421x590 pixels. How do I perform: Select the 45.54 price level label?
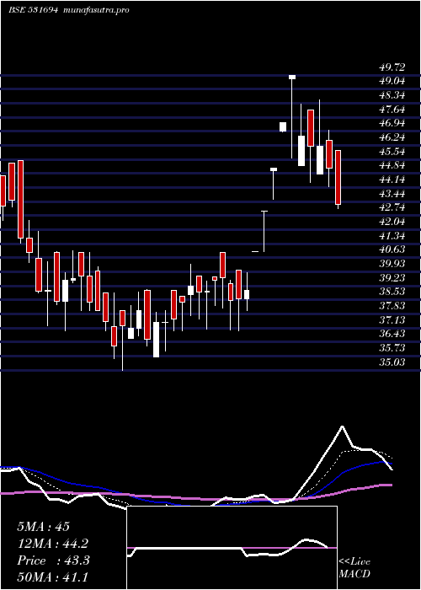(392, 152)
